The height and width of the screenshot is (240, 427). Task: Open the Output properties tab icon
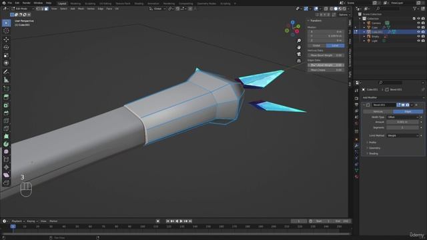point(356,105)
